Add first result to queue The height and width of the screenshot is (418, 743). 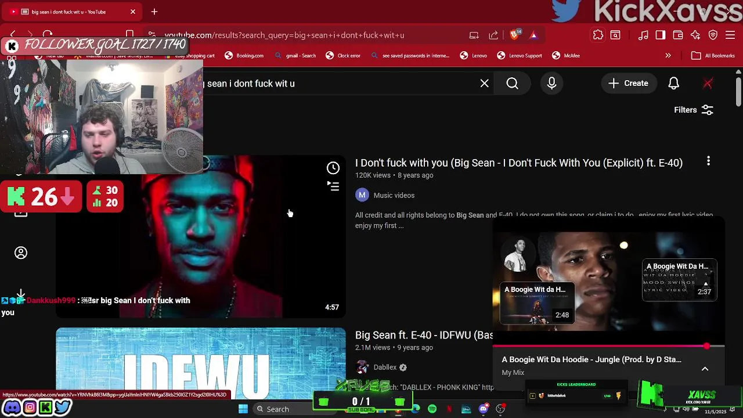tap(333, 186)
